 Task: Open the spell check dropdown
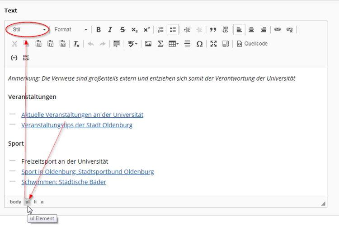[x=132, y=44]
